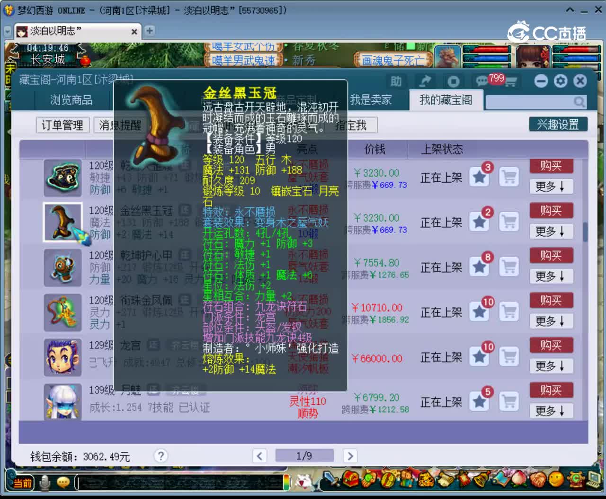This screenshot has height=499, width=606.
Task: Click 购买 for the 金丝黑玉冠 row
Action: (551, 210)
